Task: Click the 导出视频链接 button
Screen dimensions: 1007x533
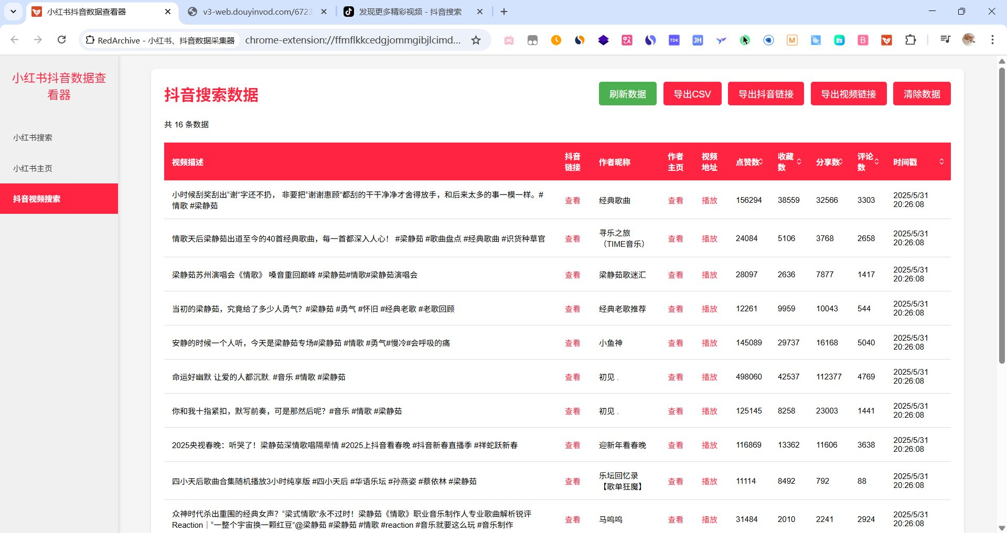Action: tap(849, 94)
